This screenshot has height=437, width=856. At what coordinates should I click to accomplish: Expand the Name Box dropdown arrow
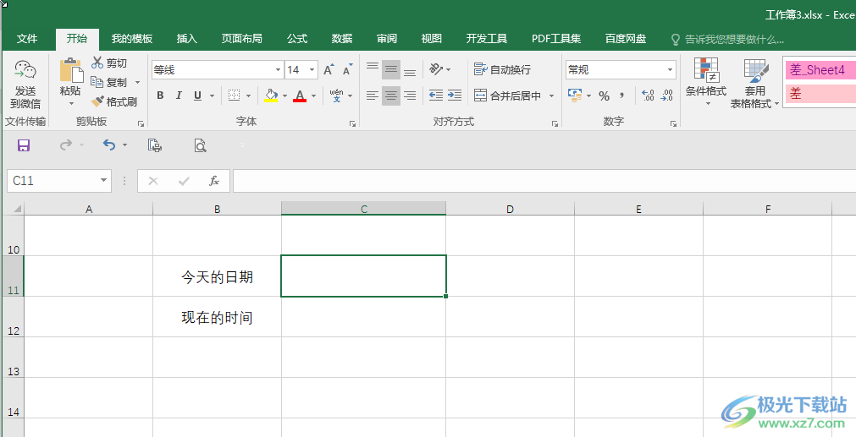coord(104,181)
